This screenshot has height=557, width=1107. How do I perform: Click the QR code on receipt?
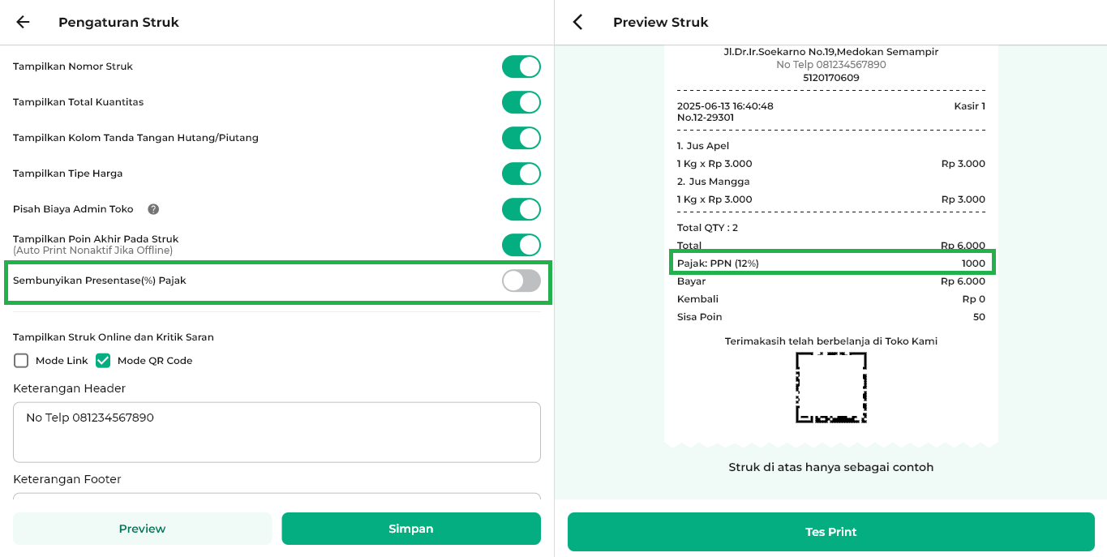(x=831, y=387)
